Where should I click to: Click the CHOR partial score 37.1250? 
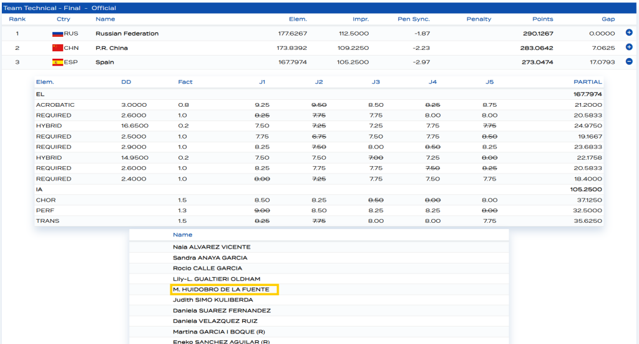point(588,200)
